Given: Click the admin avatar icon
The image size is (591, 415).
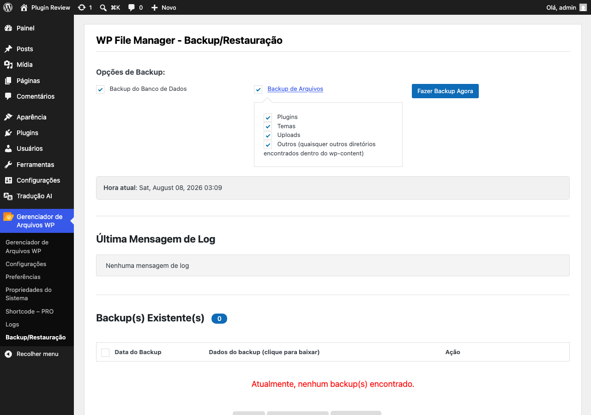Looking at the screenshot, I should click(x=583, y=7).
